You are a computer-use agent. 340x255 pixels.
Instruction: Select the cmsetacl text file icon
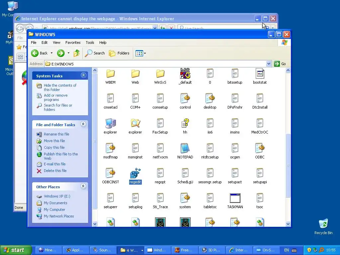(110, 98)
